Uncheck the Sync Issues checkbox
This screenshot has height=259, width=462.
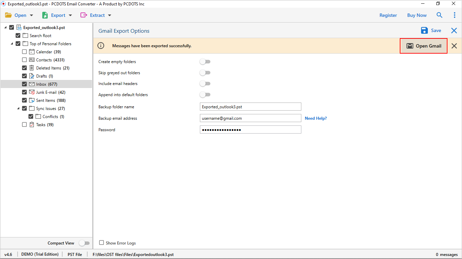pyautogui.click(x=24, y=108)
